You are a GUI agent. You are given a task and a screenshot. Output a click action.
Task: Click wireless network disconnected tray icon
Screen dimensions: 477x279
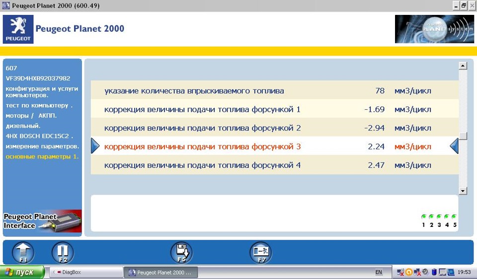pos(400,272)
